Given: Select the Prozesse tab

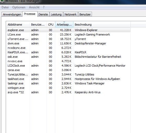Looking at the screenshot, I should (x=30, y=14).
